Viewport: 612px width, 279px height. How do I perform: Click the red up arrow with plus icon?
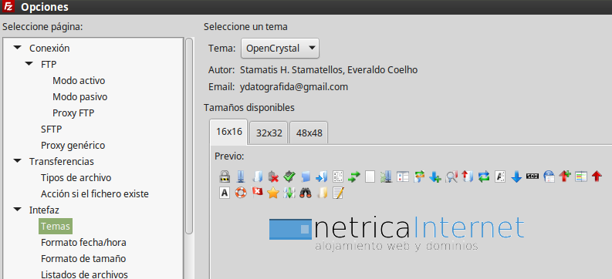pos(565,176)
